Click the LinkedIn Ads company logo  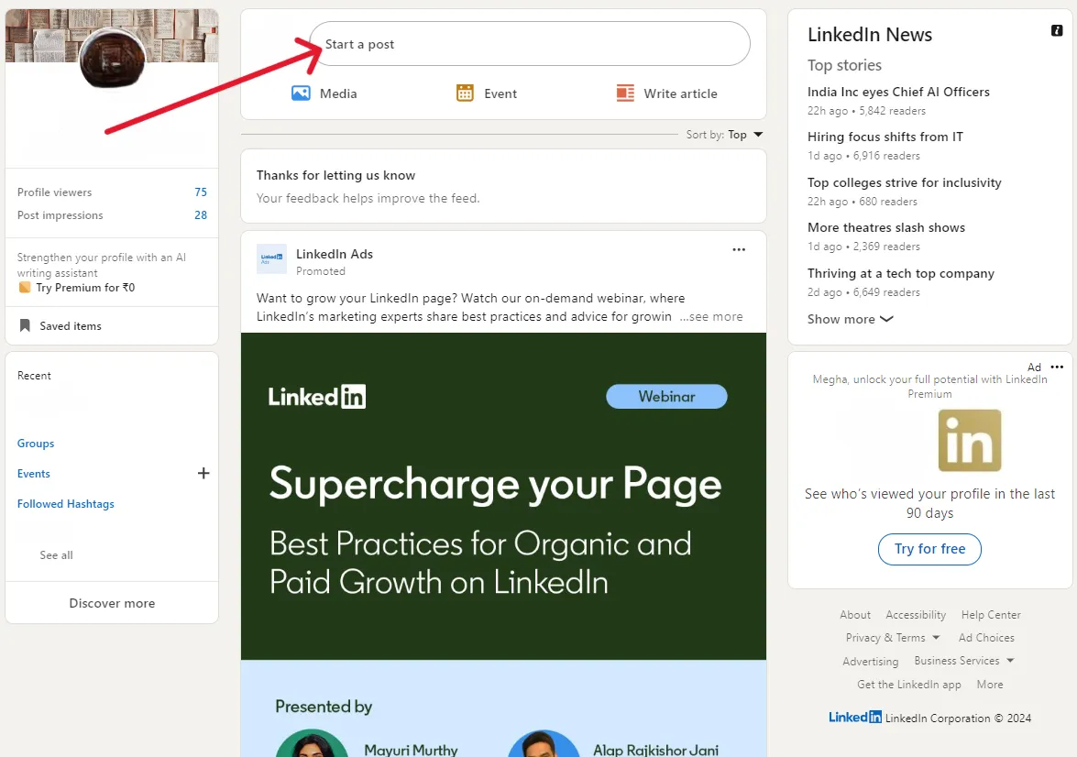coord(271,259)
